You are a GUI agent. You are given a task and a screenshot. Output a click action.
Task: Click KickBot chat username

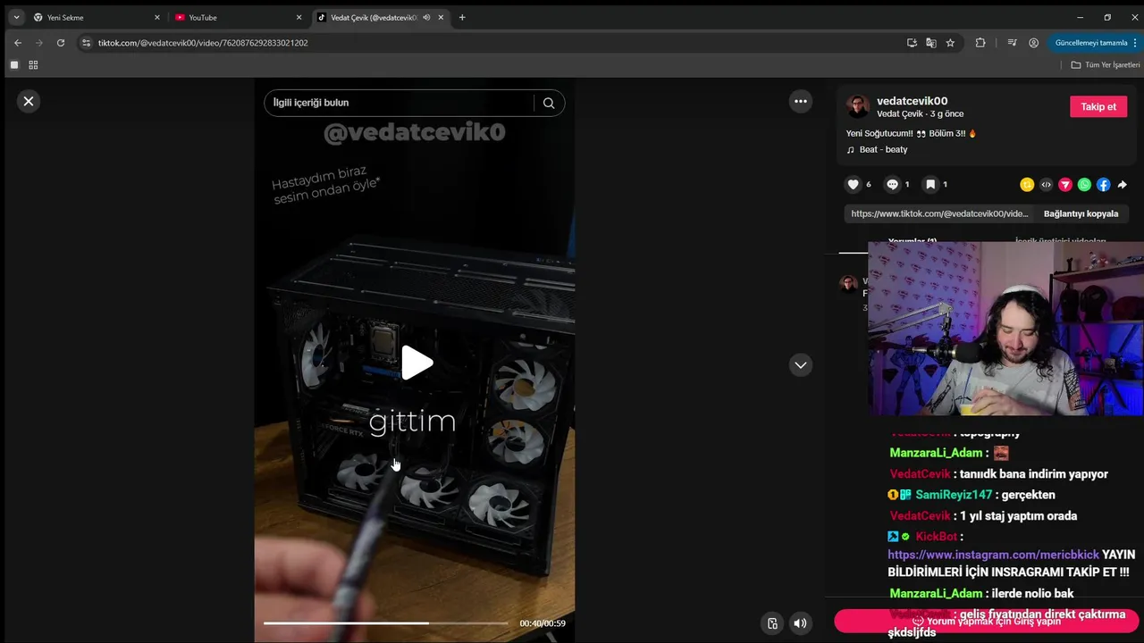[936, 537]
